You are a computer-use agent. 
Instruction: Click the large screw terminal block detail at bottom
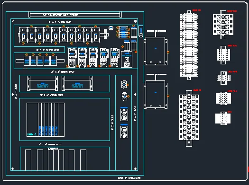[189, 118]
